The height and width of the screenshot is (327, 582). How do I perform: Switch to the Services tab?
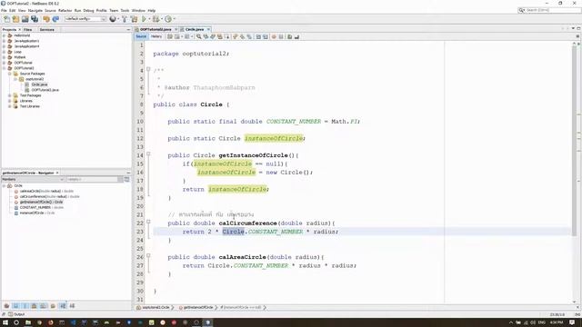pos(47,29)
